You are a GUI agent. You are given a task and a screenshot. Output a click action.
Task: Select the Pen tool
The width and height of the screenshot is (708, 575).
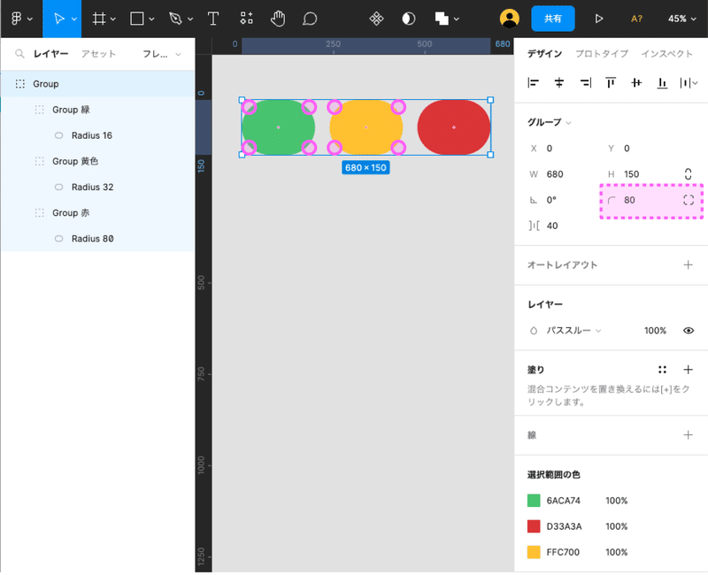click(175, 19)
